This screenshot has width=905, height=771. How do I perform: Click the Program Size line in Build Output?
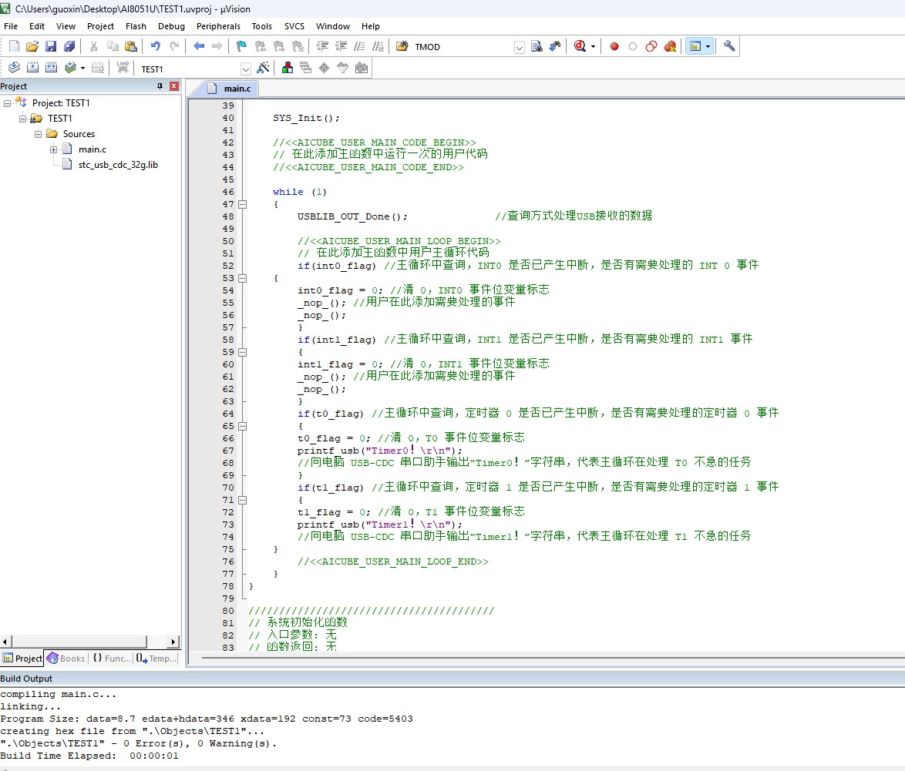(x=206, y=719)
